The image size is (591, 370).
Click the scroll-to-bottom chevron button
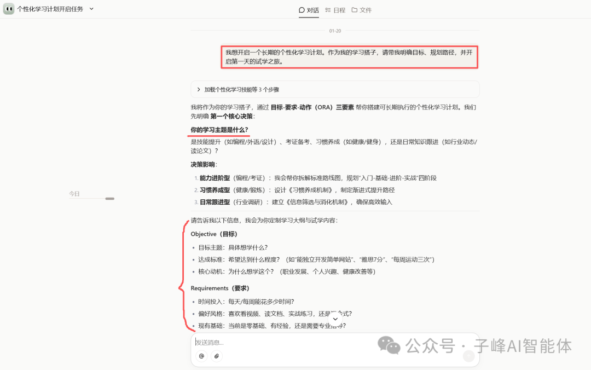tap(335, 319)
